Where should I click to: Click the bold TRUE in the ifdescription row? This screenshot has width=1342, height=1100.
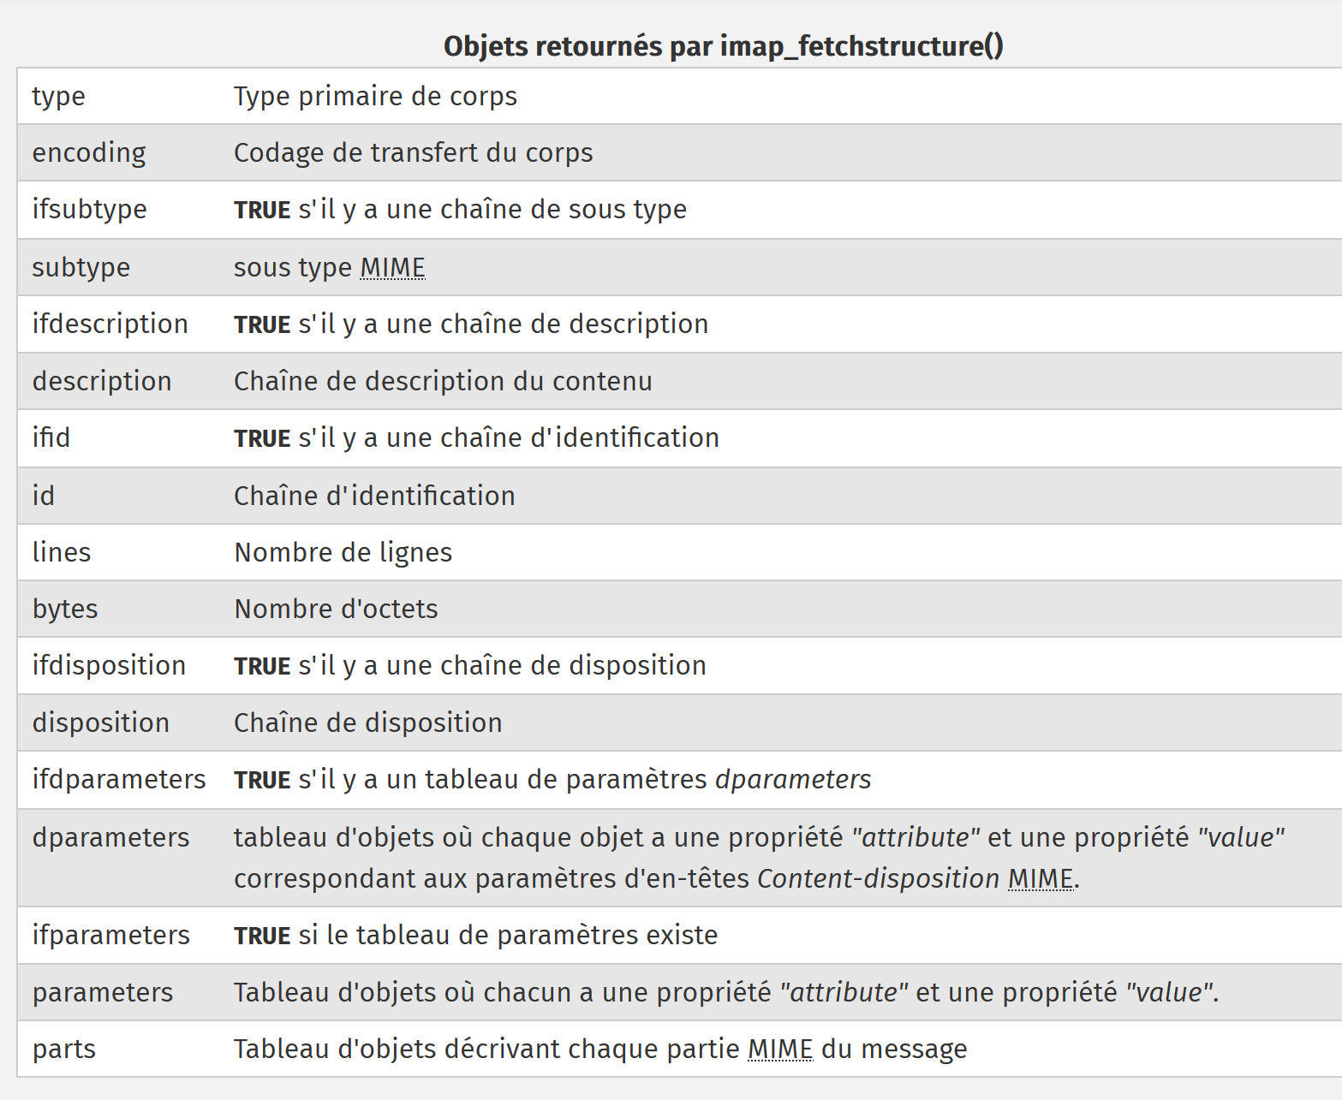point(262,325)
